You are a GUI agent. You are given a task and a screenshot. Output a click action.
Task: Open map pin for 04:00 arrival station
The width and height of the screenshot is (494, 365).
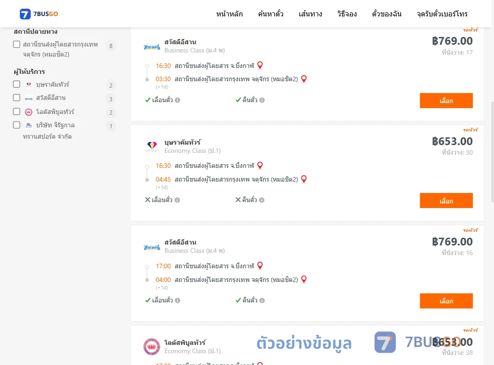pyautogui.click(x=304, y=279)
